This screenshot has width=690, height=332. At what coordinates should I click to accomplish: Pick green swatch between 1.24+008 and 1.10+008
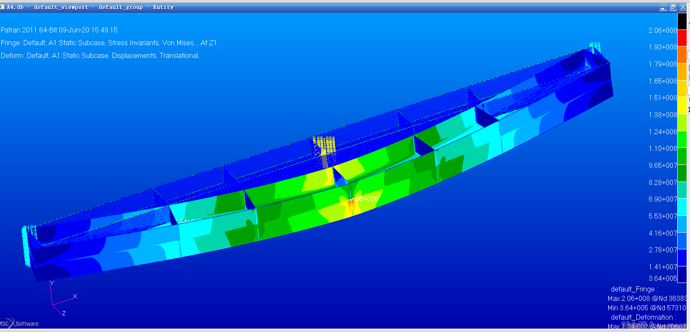tap(682, 139)
